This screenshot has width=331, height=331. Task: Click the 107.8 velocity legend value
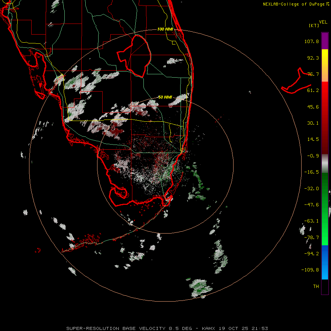[312, 41]
